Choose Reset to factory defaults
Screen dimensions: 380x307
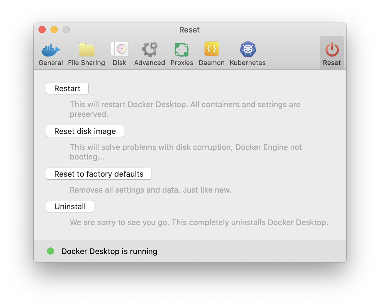[x=99, y=174]
